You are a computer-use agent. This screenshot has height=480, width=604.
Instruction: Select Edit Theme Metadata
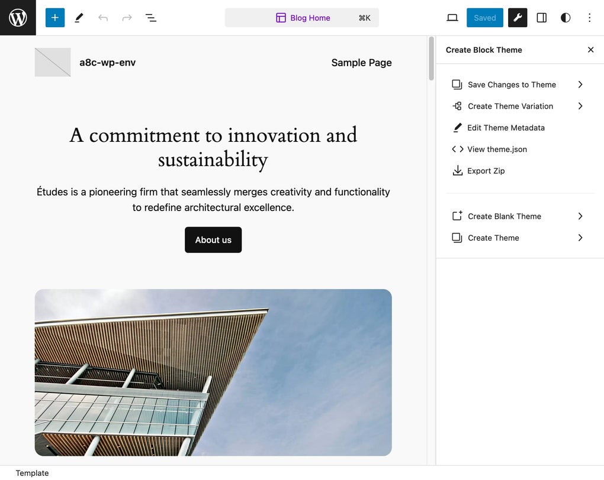click(x=505, y=128)
